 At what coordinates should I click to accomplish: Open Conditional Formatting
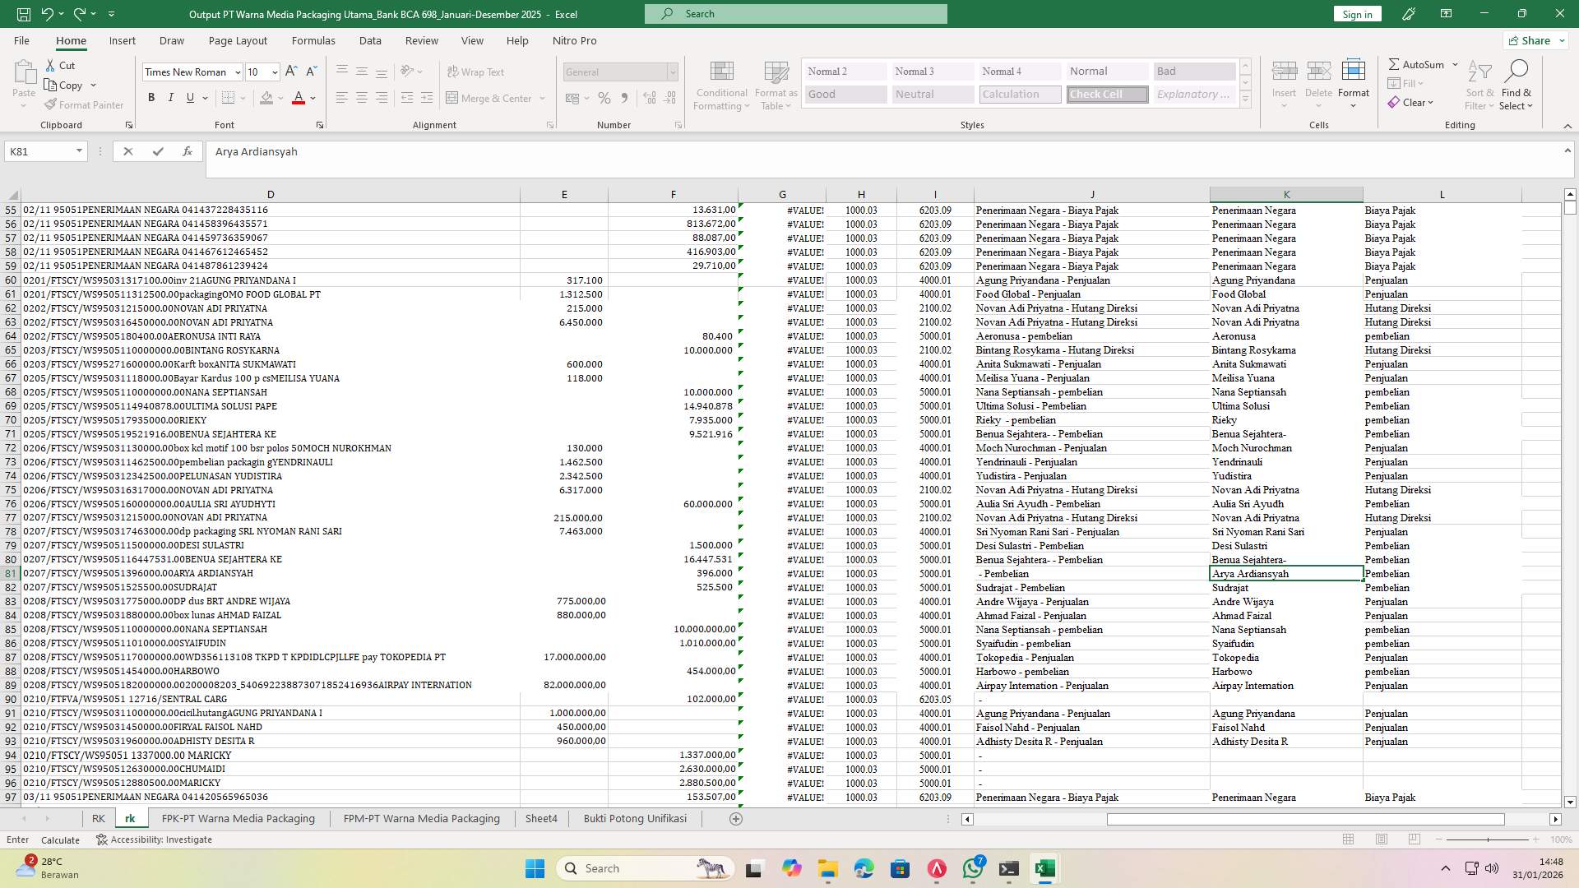point(721,85)
